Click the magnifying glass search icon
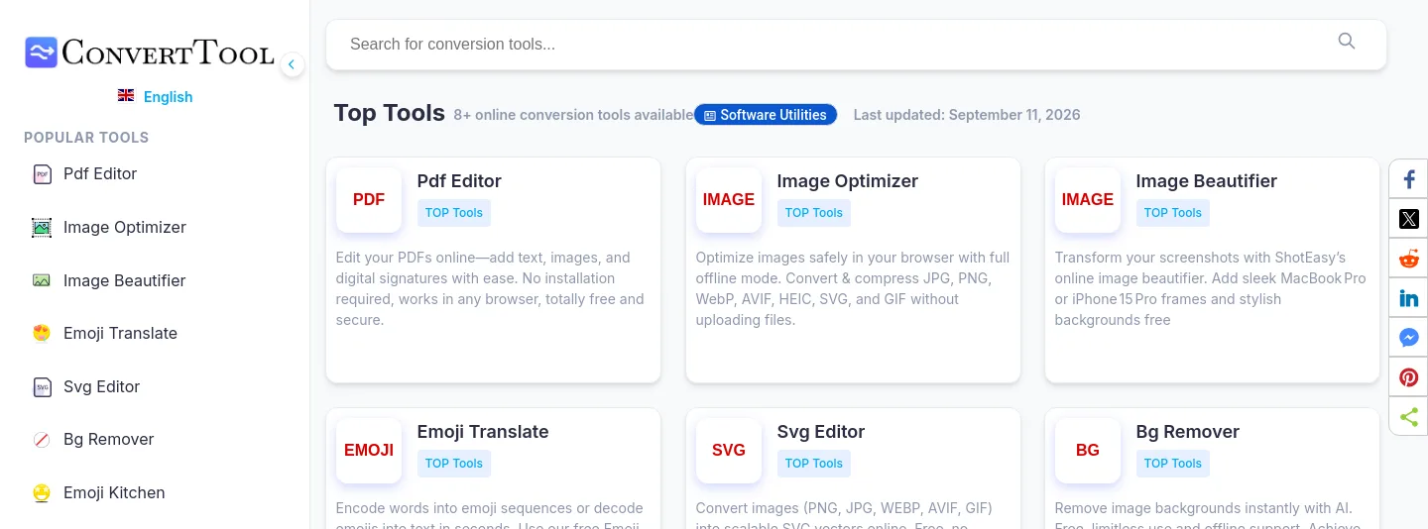 (x=1346, y=41)
